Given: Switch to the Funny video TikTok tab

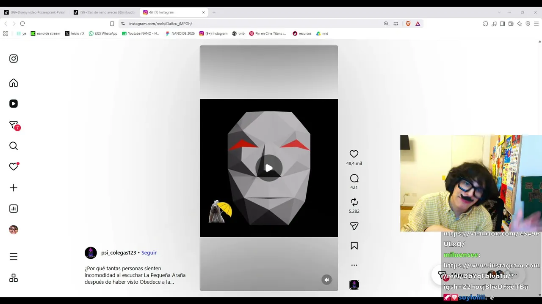Looking at the screenshot, I should (34, 12).
